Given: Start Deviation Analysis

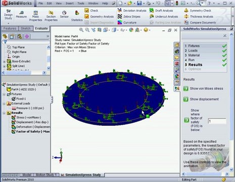Looking at the screenshot, I should (132, 11).
